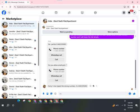Choose a sticker icon in composer

click(x=51, y=94)
